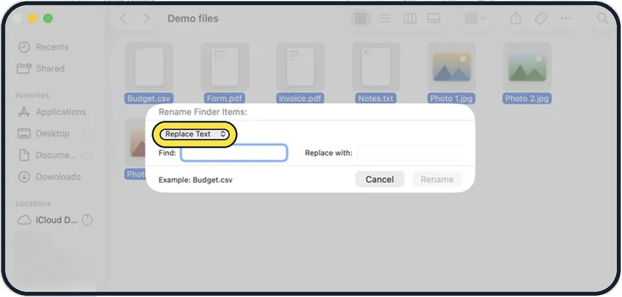622x297 pixels.
Task: Switch to icon grid view
Action: (x=361, y=18)
